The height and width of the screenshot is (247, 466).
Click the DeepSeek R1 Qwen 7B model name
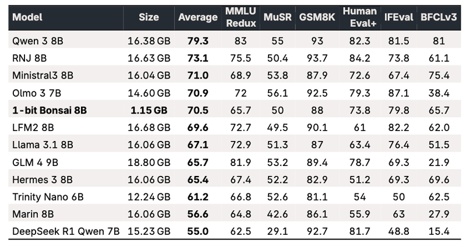point(66,231)
